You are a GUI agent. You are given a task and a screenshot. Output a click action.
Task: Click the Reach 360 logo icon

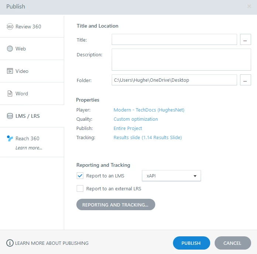[x=10, y=138]
